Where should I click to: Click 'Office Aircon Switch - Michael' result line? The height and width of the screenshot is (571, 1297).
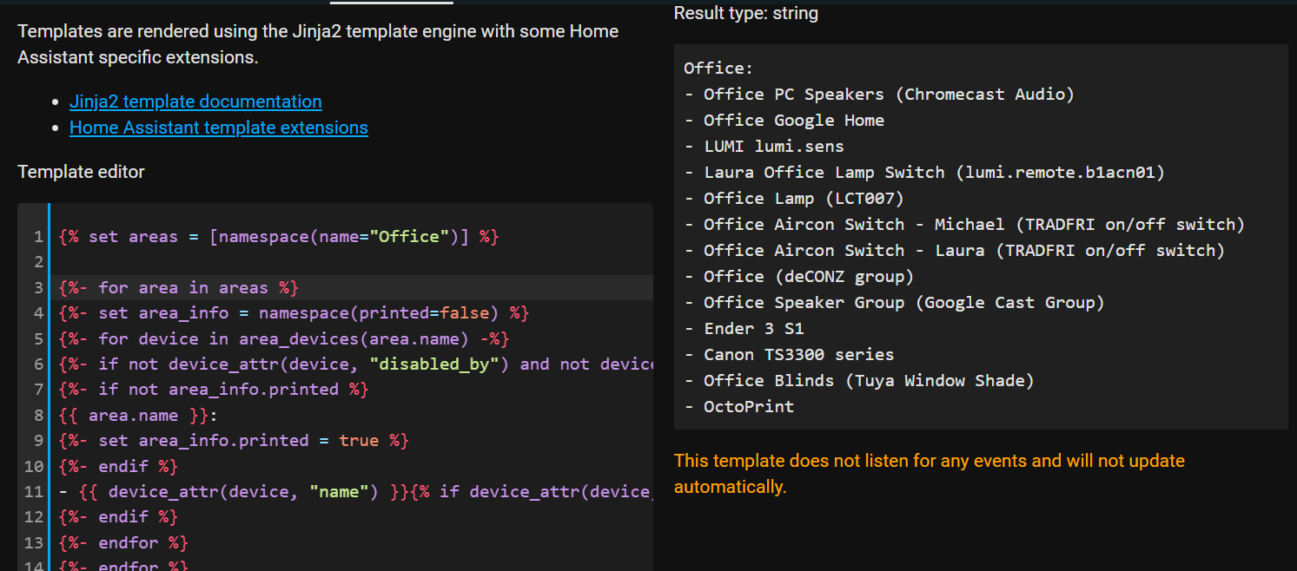(x=964, y=224)
